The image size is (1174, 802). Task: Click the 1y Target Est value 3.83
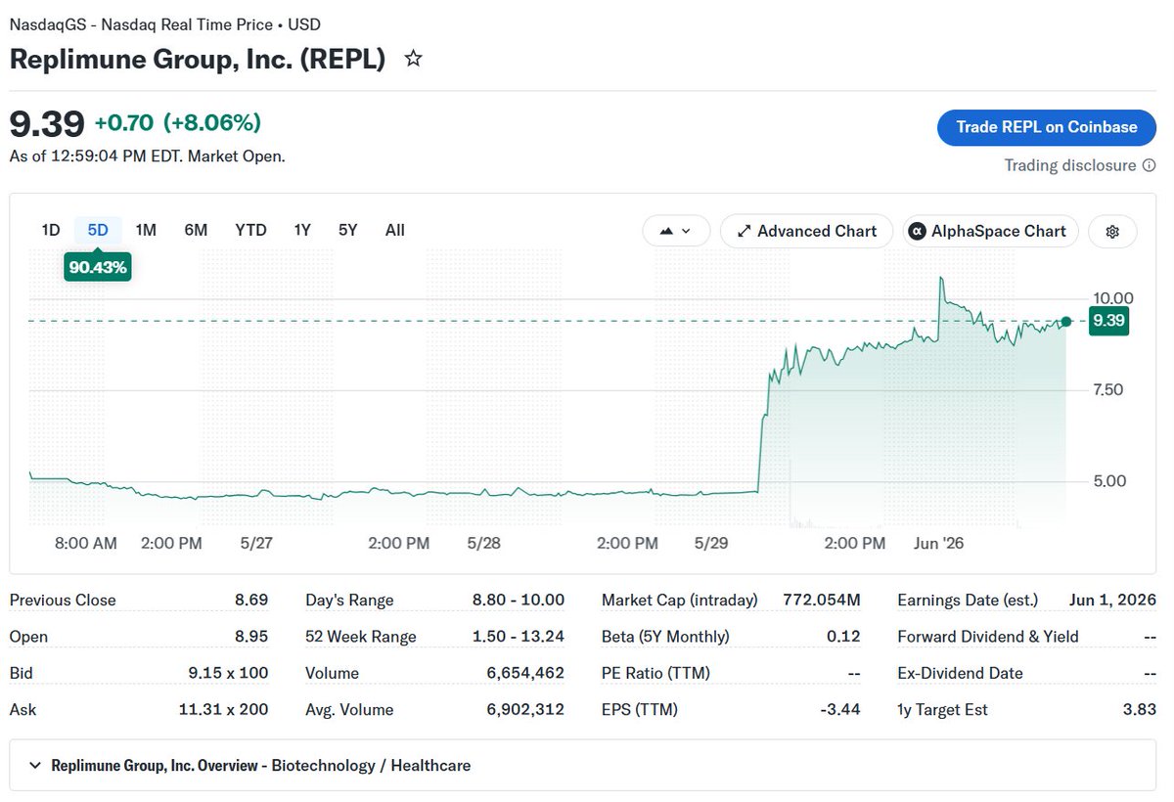(1139, 709)
